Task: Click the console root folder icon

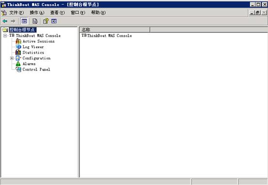Action: pyautogui.click(x=5, y=30)
